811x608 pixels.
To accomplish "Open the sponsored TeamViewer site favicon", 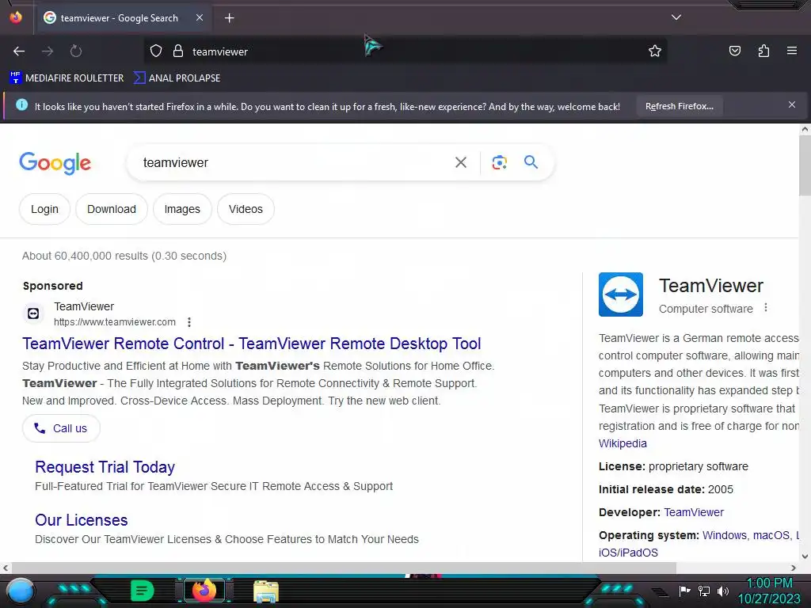I will pyautogui.click(x=33, y=313).
